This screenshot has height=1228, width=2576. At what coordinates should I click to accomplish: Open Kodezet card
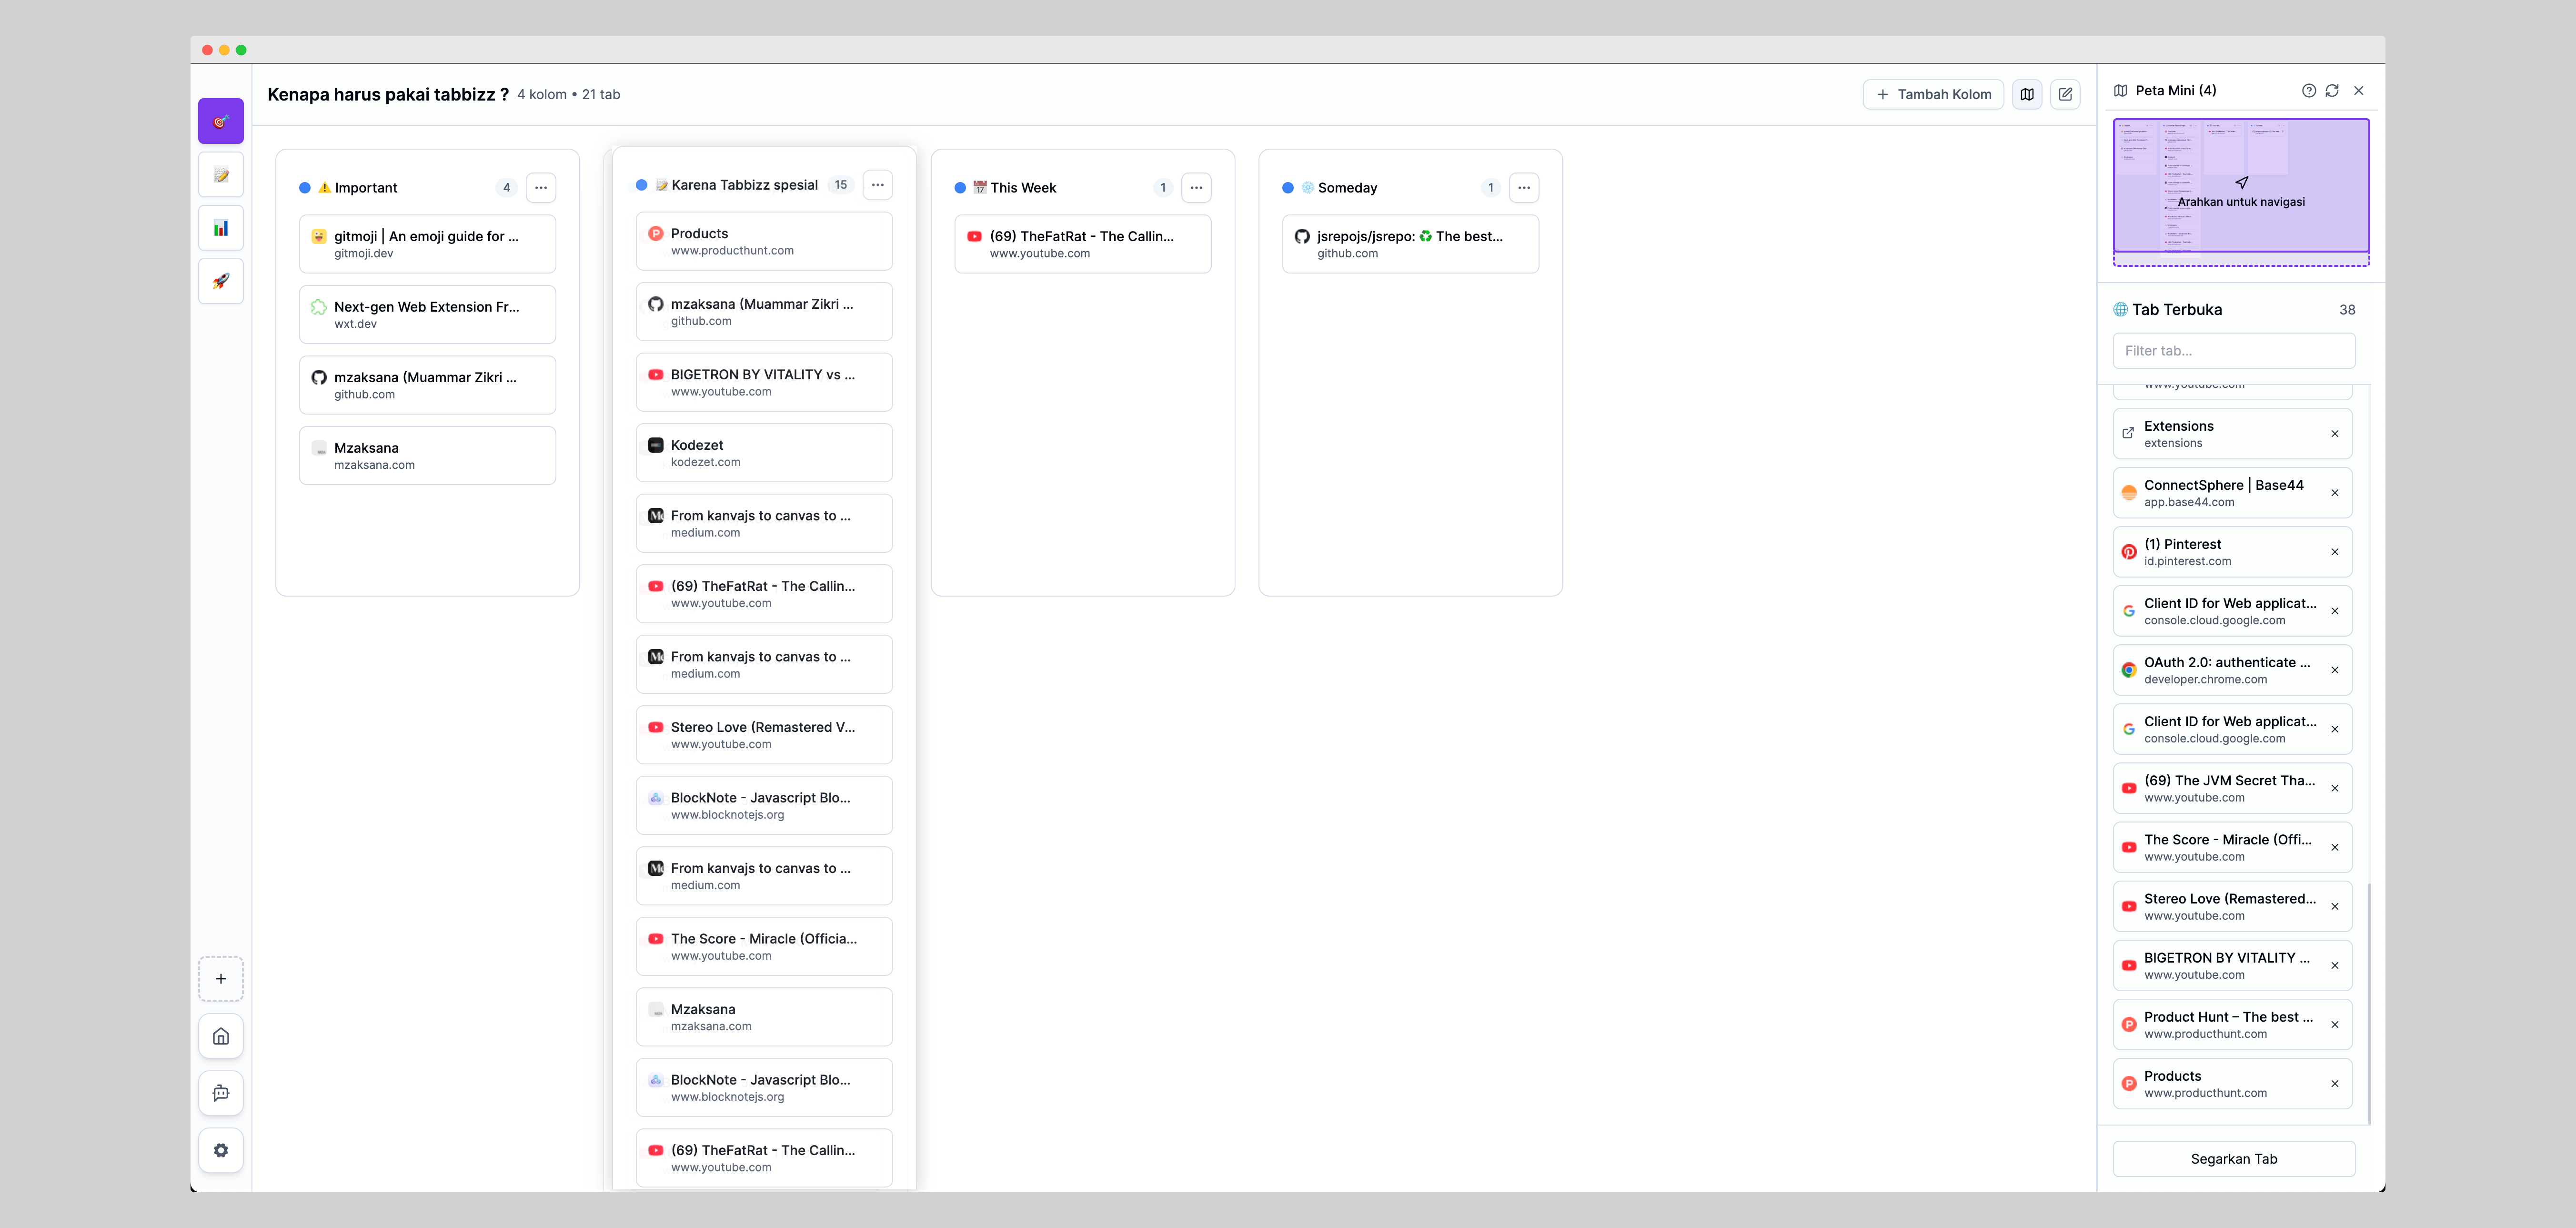[x=764, y=453]
